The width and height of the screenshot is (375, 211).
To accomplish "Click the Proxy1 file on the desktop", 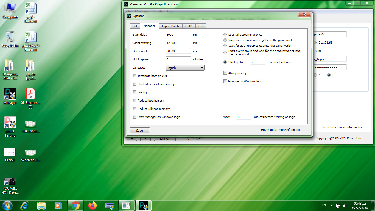I will 10,152.
